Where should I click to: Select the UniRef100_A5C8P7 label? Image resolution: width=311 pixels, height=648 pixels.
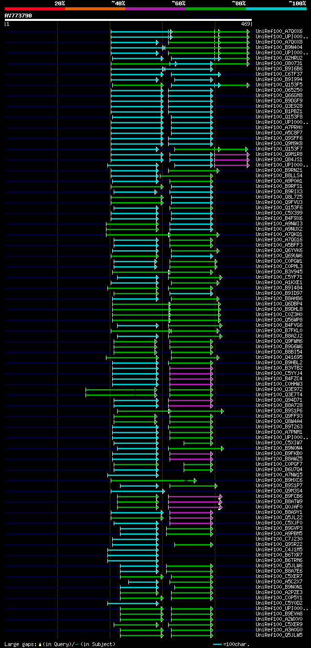(x=279, y=133)
